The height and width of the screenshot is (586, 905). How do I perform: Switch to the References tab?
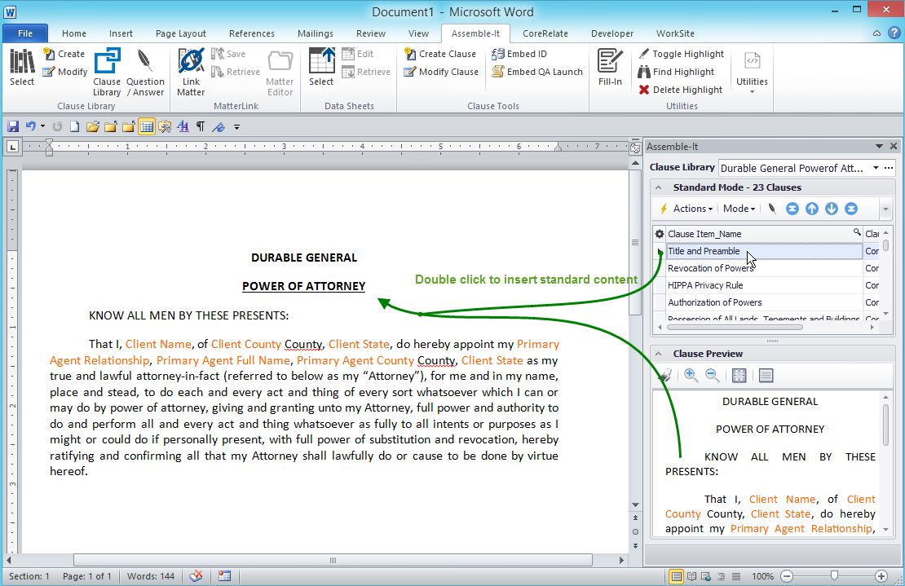pos(252,33)
